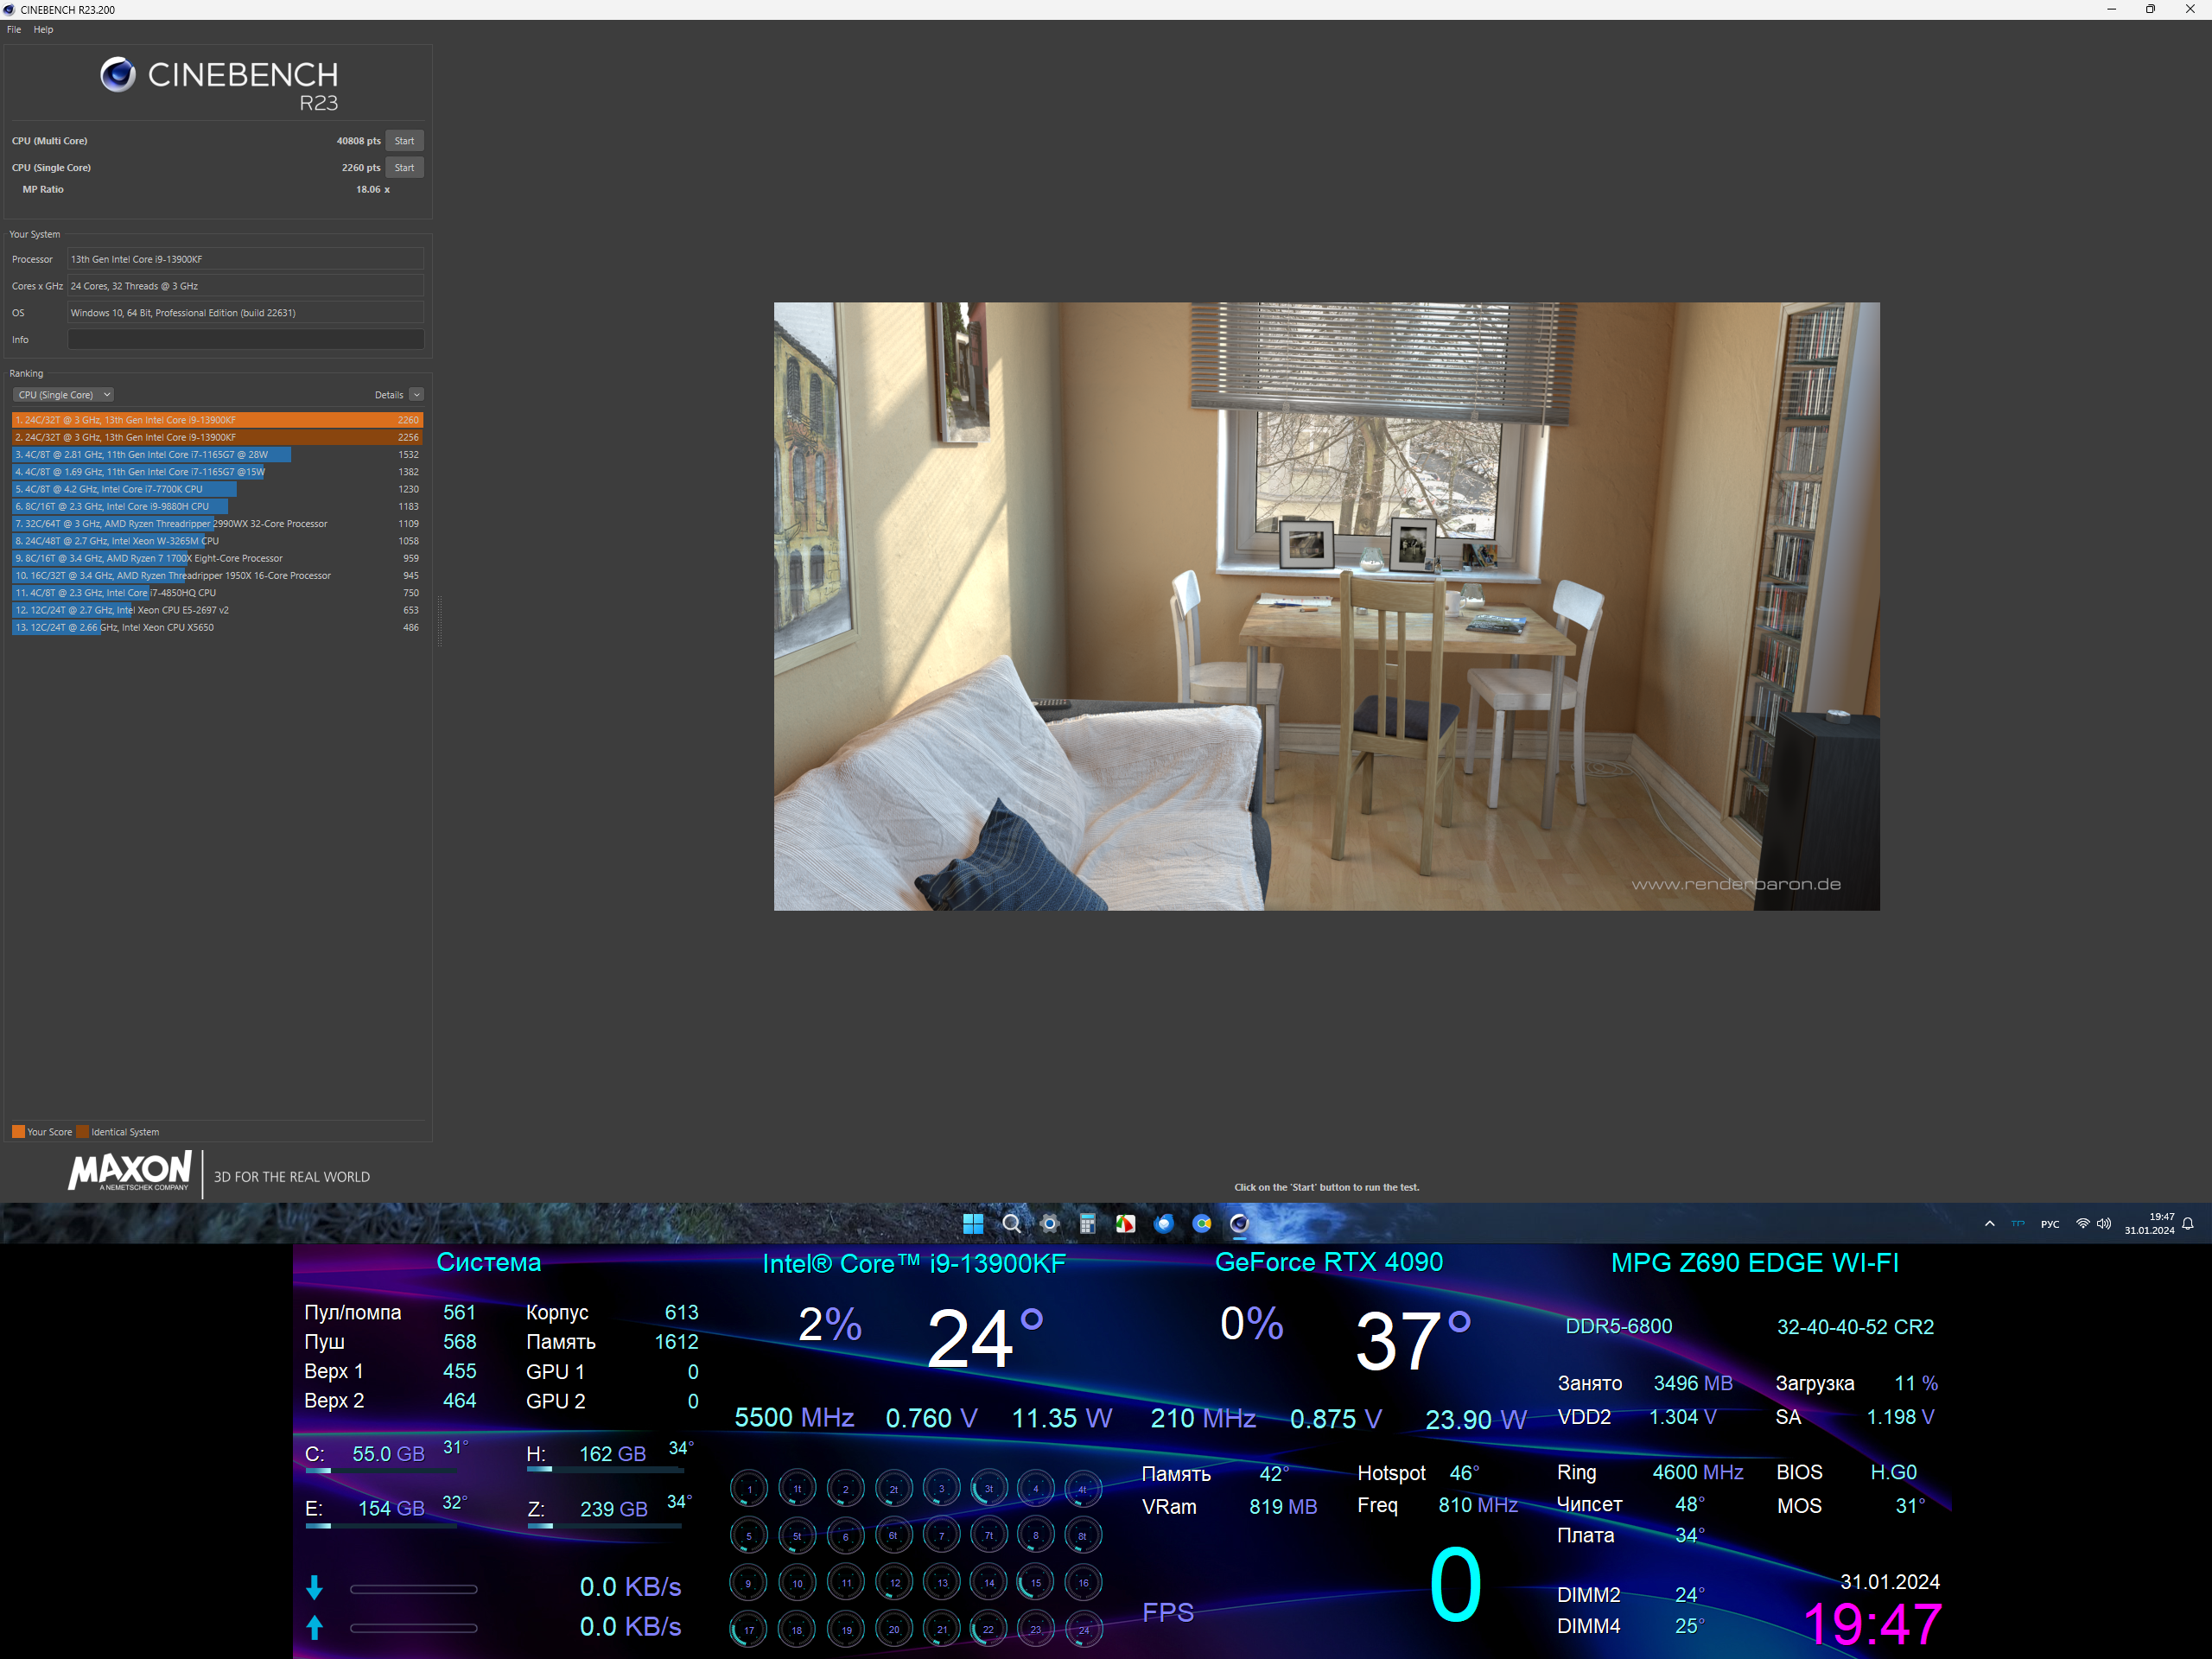Open the Settings gear in the taskbar

1049,1224
